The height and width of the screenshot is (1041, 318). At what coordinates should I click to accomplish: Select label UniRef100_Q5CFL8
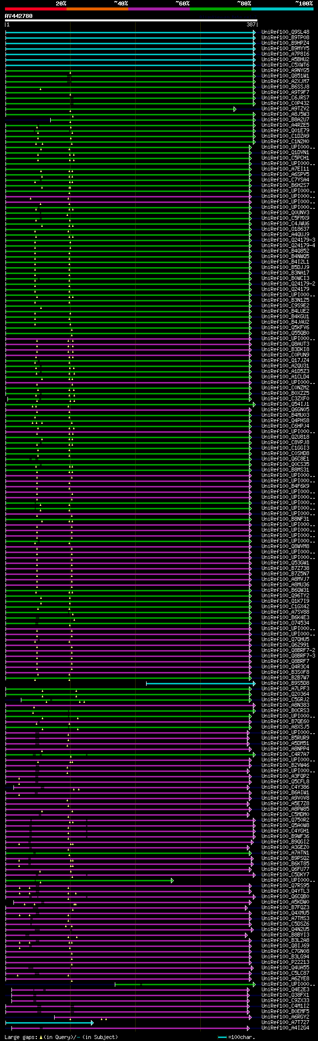pos(285,782)
